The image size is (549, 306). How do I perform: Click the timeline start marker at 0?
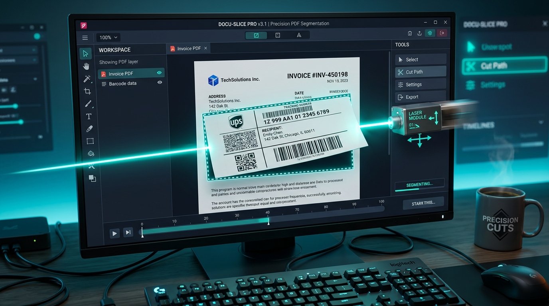[x=142, y=233]
